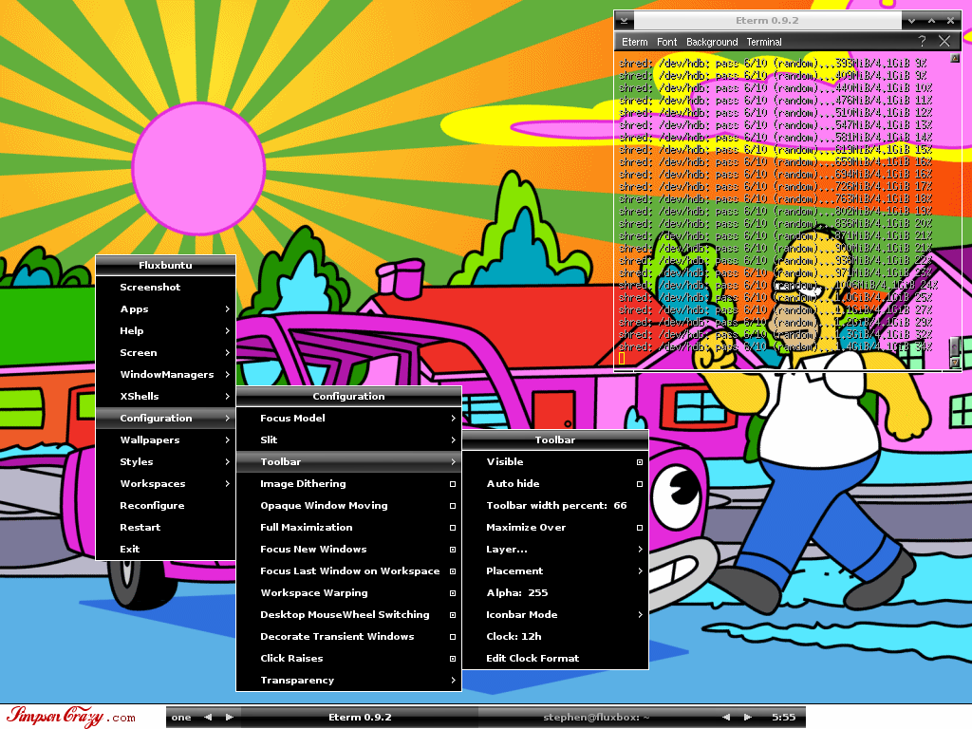The width and height of the screenshot is (972, 729).
Task: Open the Eterm menu in the terminal menubar
Action: pyautogui.click(x=634, y=42)
